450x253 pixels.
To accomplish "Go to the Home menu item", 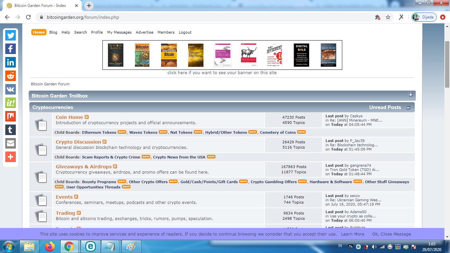I will click(39, 32).
